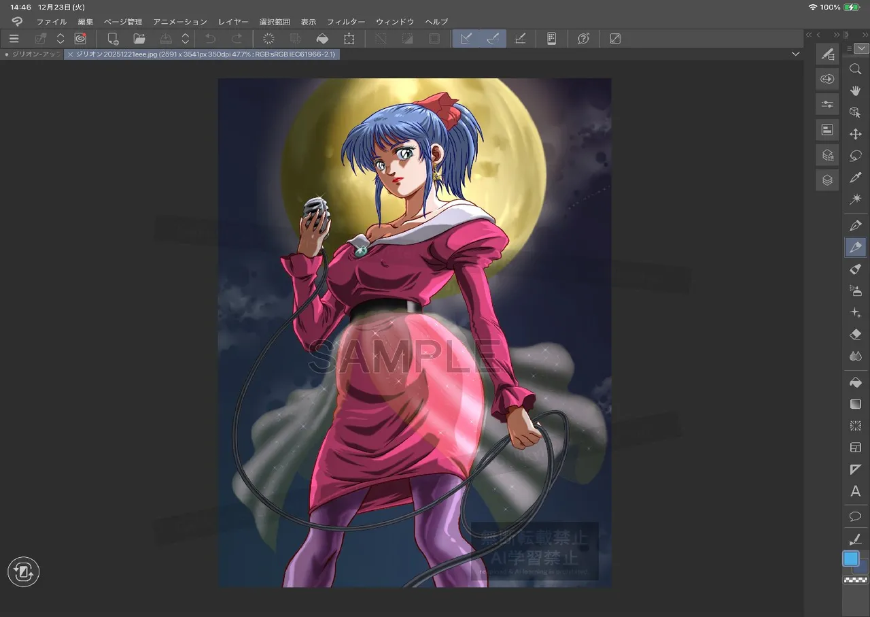Select the Pen tool

tap(855, 226)
